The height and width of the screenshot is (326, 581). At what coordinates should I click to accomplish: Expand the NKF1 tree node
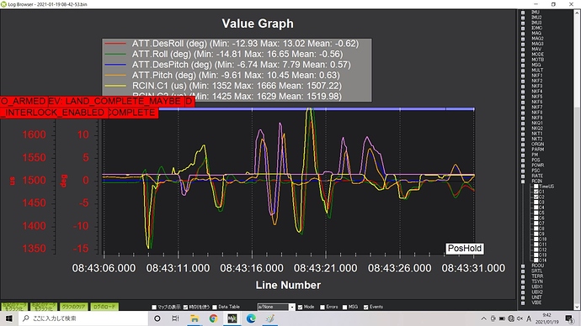click(523, 76)
